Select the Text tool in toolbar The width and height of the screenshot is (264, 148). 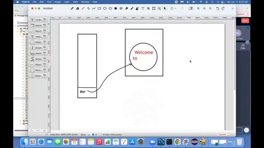(x=143, y=8)
